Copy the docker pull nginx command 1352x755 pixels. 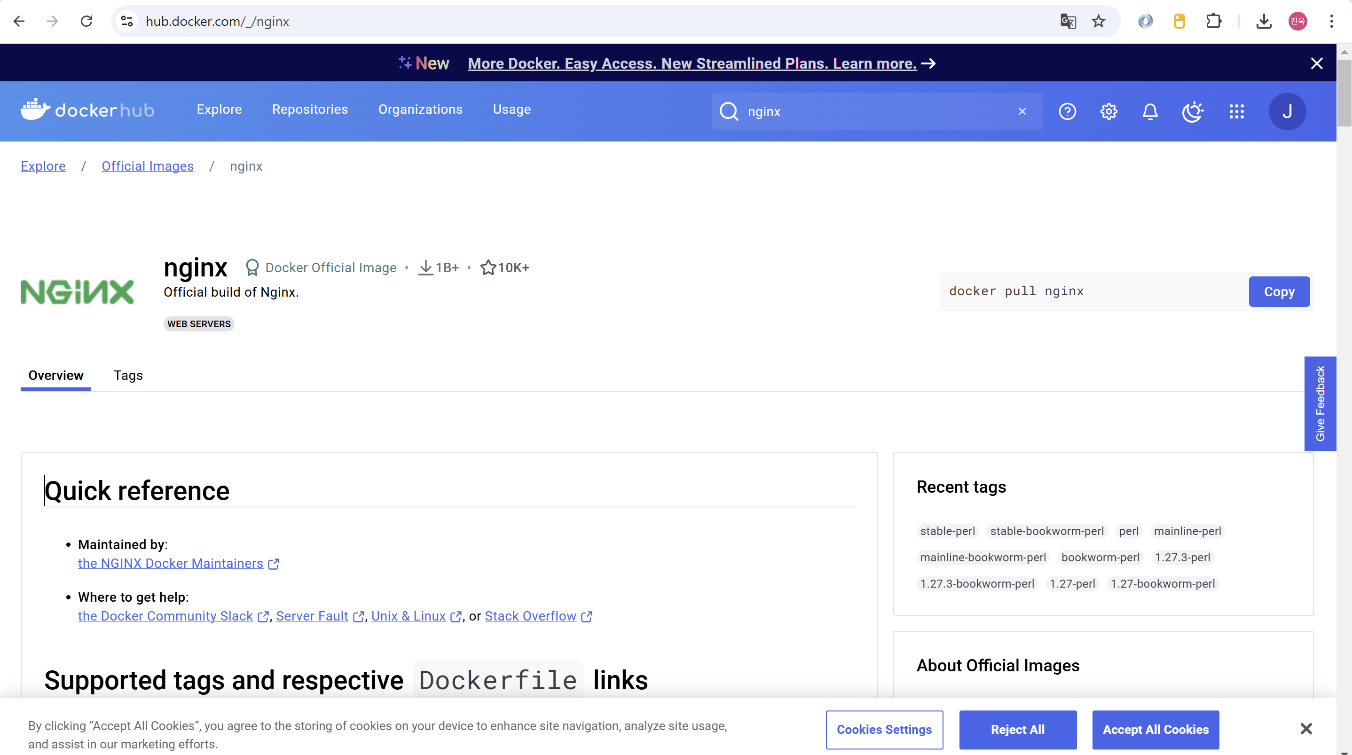(1279, 291)
